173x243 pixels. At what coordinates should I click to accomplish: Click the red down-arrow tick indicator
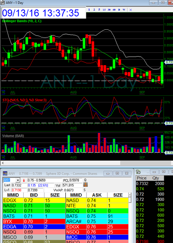pos(24,180)
